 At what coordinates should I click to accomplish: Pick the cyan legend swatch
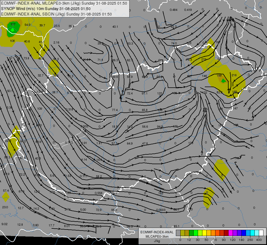pyautogui.click(x=252, y=233)
